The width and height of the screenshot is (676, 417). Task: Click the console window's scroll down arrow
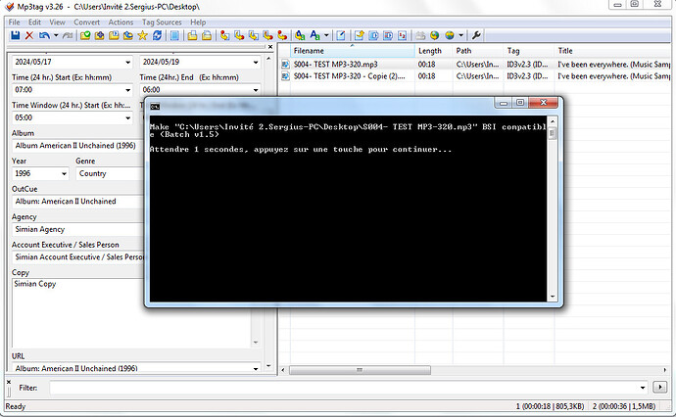[553, 297]
